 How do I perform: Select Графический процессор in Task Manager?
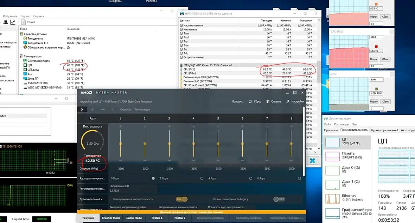(x=332, y=213)
